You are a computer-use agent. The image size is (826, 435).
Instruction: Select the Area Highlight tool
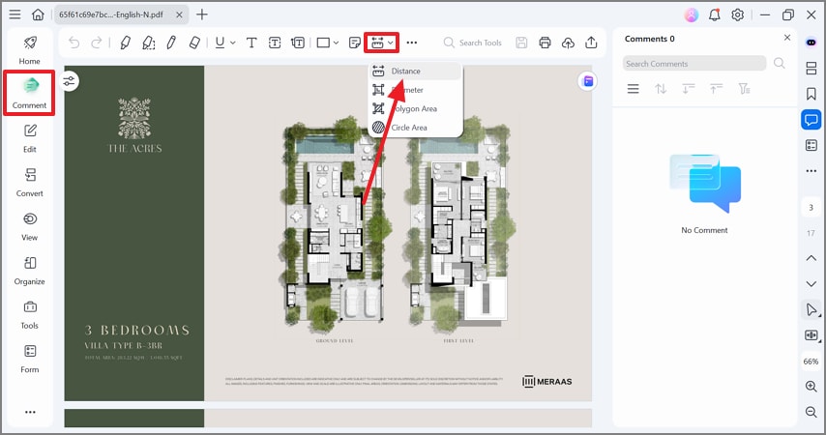(x=149, y=43)
